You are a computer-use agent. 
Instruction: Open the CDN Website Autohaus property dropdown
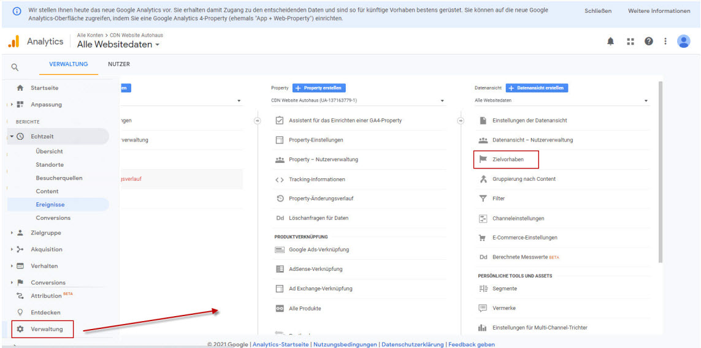(x=359, y=100)
